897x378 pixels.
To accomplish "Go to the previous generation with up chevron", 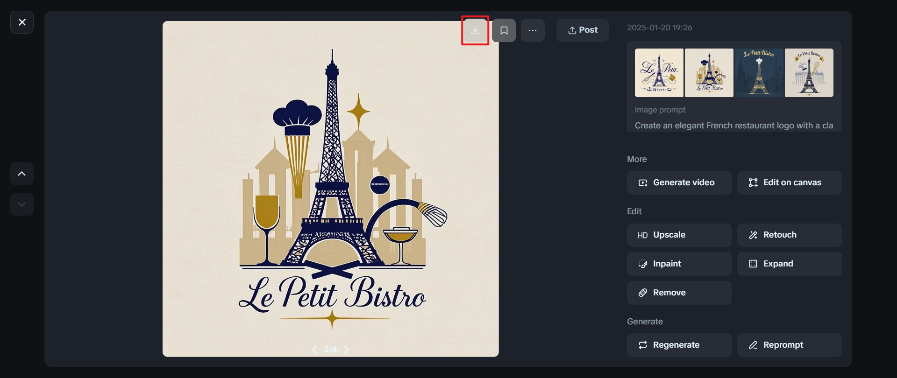I will tap(22, 174).
